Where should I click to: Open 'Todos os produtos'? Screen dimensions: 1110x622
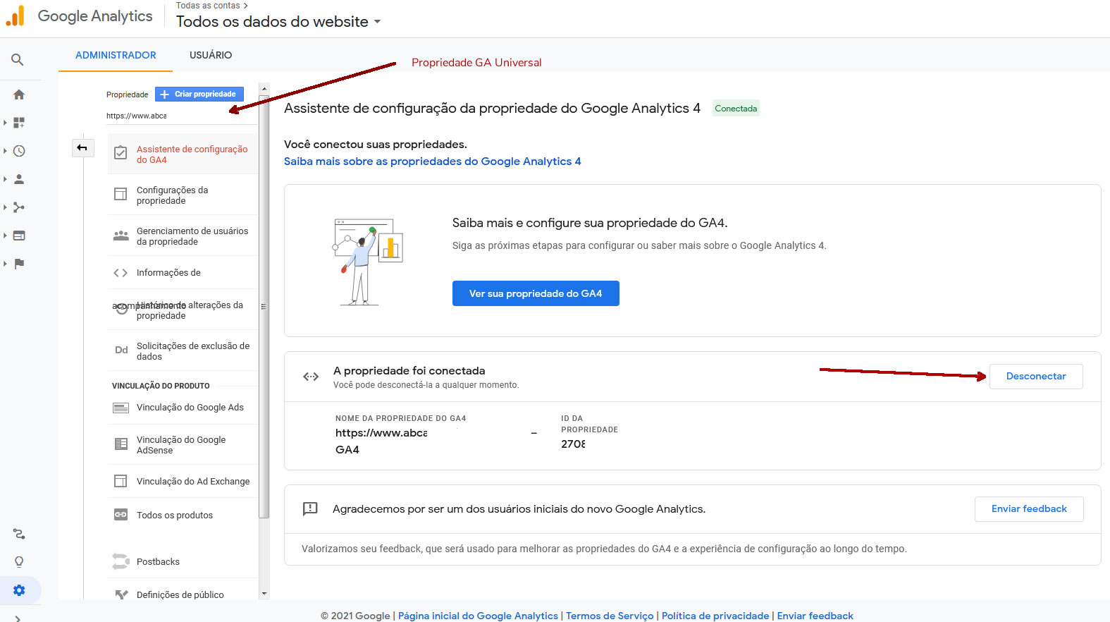coord(183,515)
